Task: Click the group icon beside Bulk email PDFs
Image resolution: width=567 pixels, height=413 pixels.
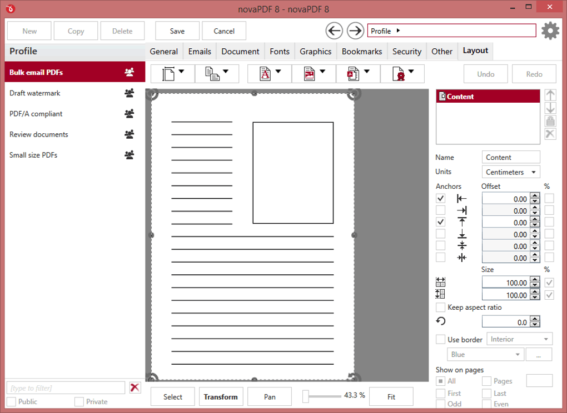Action: tap(129, 72)
